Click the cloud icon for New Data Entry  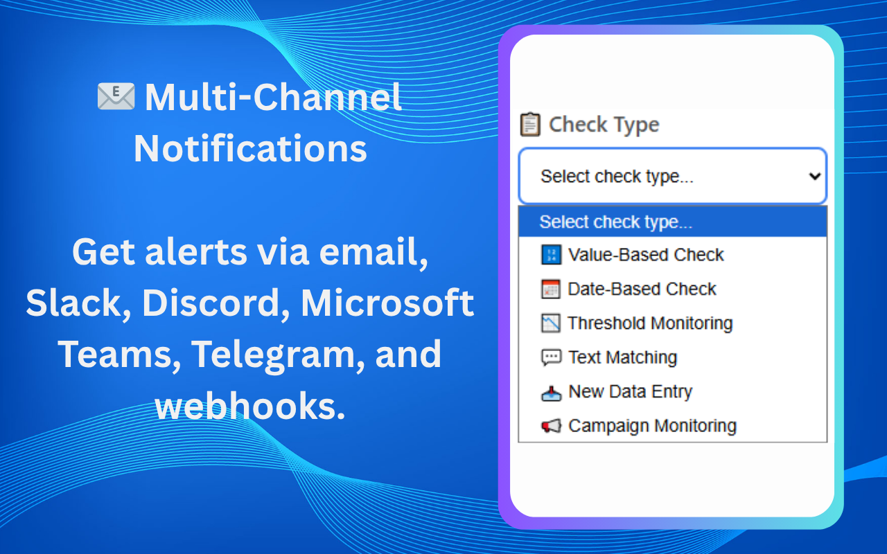(x=551, y=391)
